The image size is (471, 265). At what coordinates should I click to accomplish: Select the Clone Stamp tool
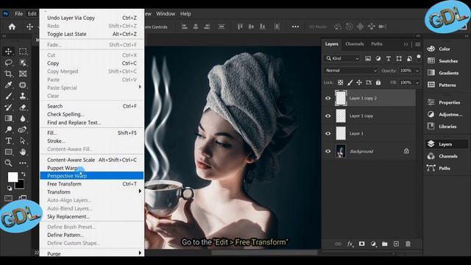click(x=23, y=96)
